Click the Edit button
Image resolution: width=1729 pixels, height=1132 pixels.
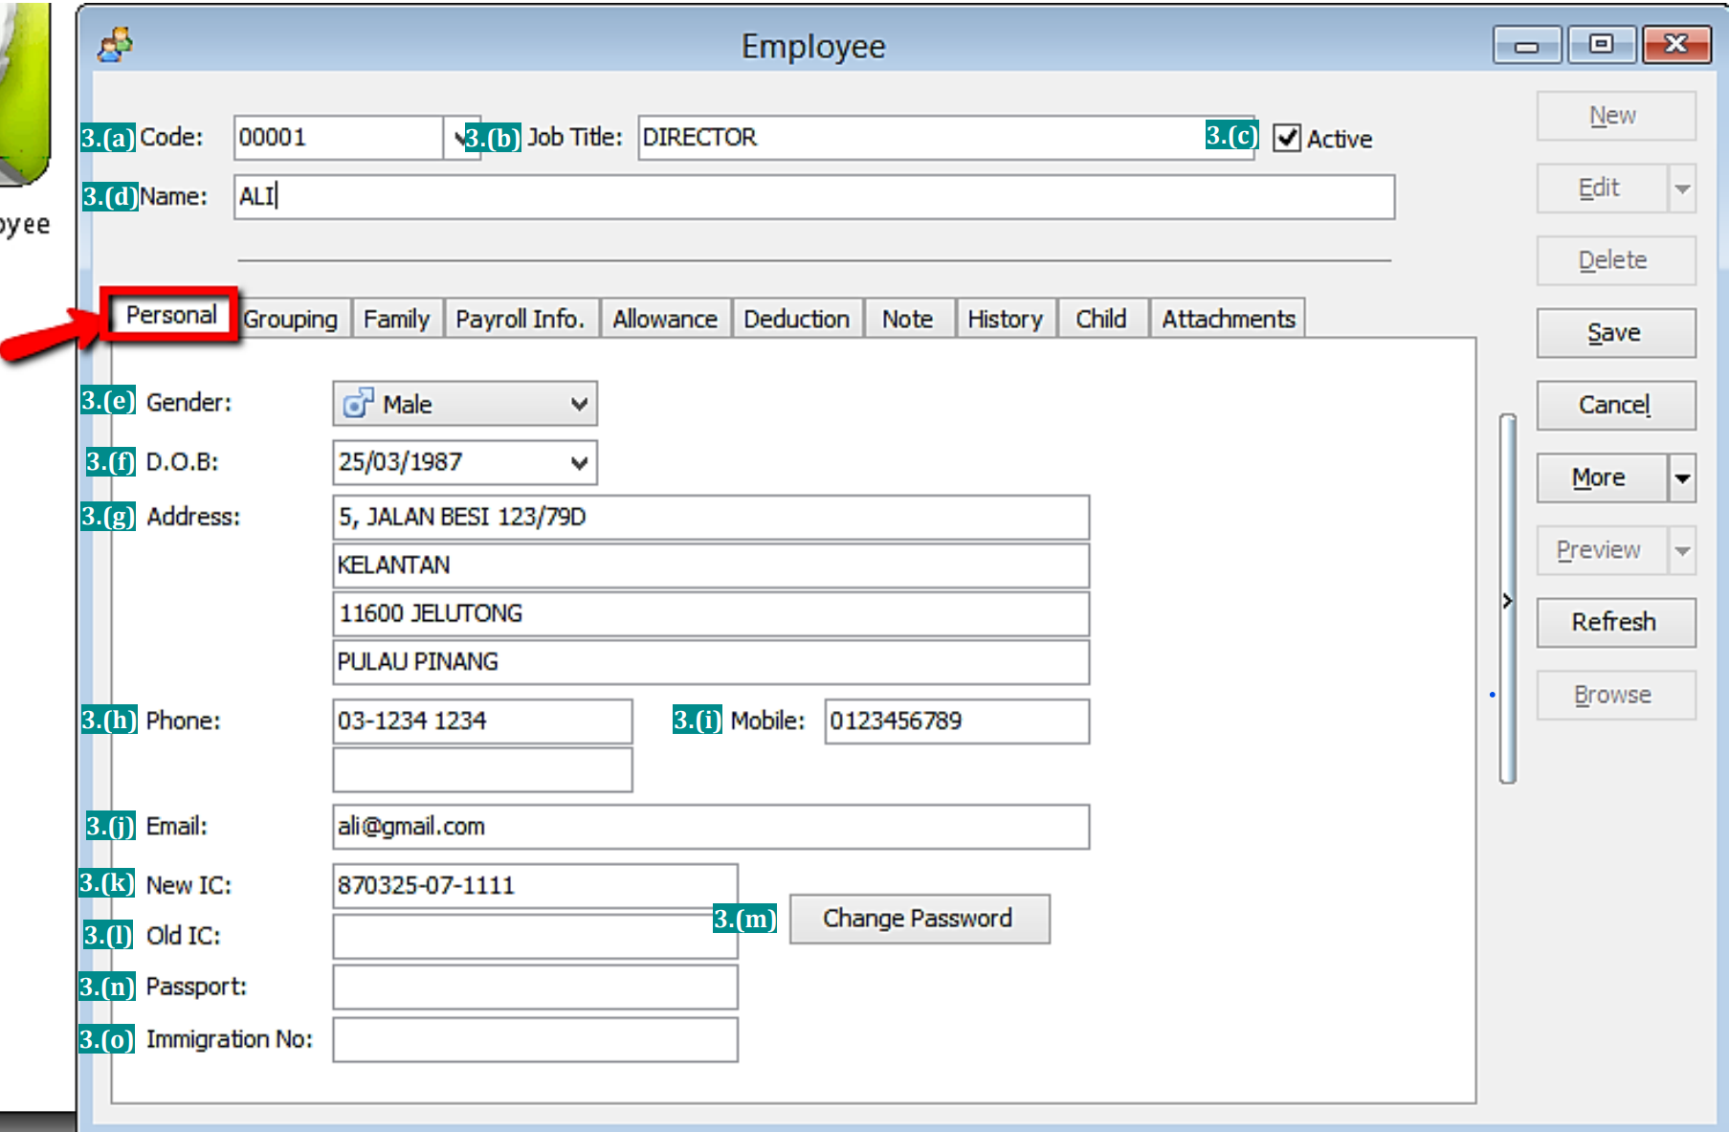(1603, 189)
